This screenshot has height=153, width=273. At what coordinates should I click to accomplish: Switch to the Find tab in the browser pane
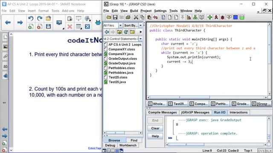tap(134, 140)
